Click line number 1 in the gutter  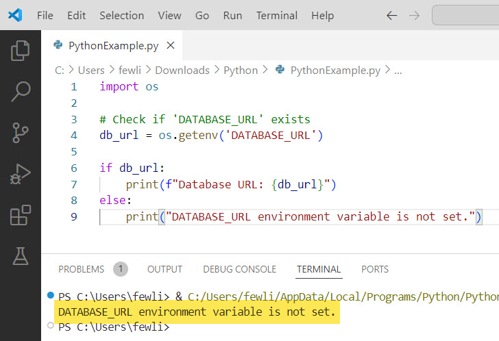pyautogui.click(x=74, y=87)
